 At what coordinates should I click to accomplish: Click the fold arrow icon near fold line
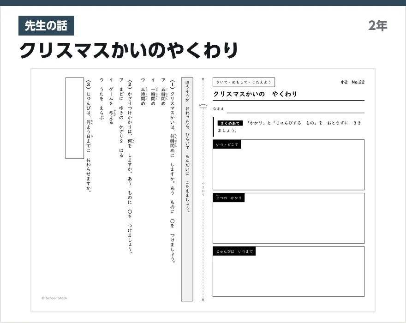[x=203, y=107]
